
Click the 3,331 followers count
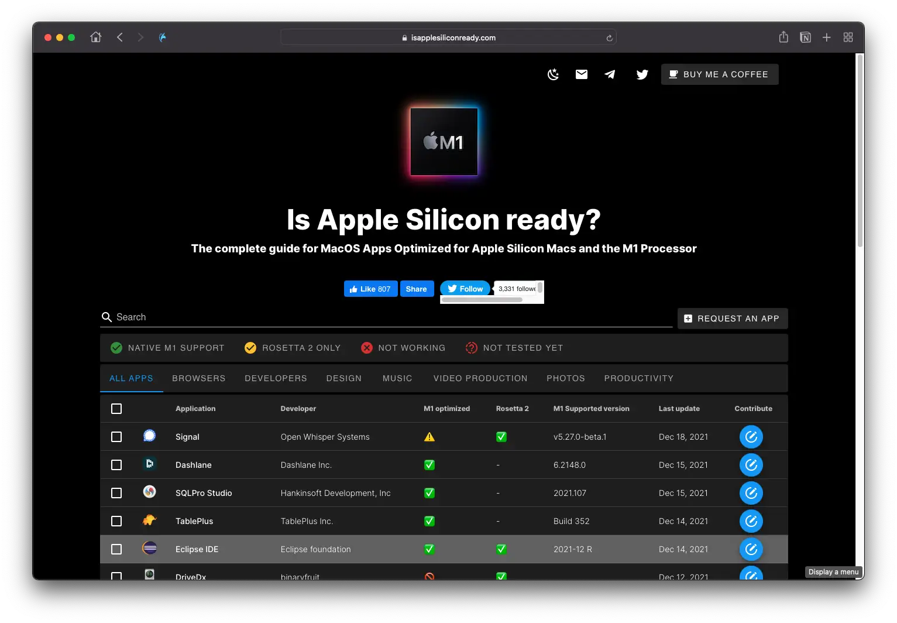[517, 289]
